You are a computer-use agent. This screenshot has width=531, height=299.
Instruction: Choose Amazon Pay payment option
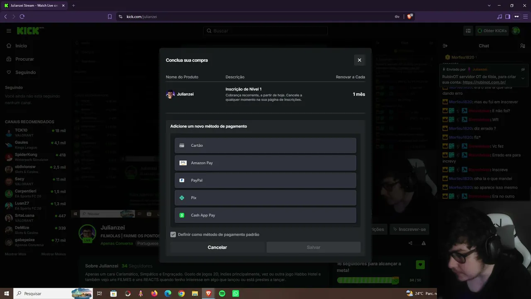coord(265,163)
